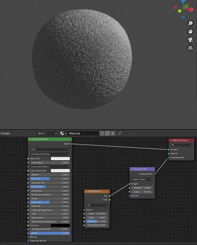Click the Volume input socket
Image resolution: width=197 pixels, height=245 pixels.
coord(168,153)
